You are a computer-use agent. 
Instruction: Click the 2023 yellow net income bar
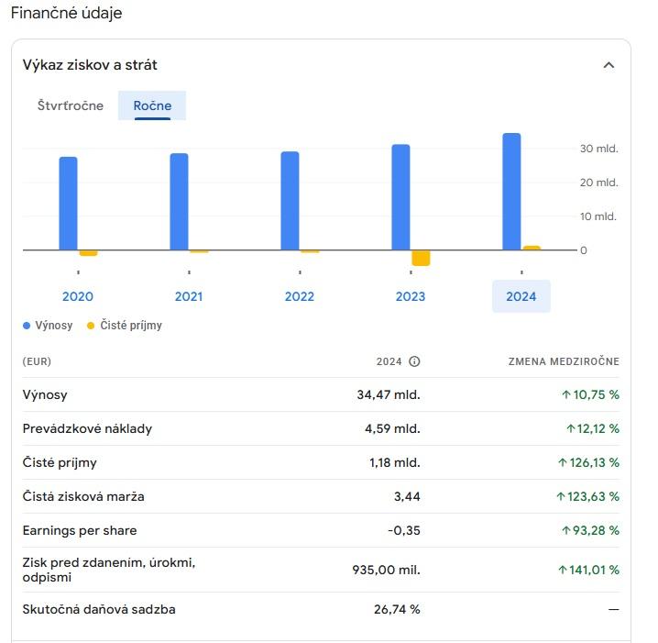click(x=421, y=258)
